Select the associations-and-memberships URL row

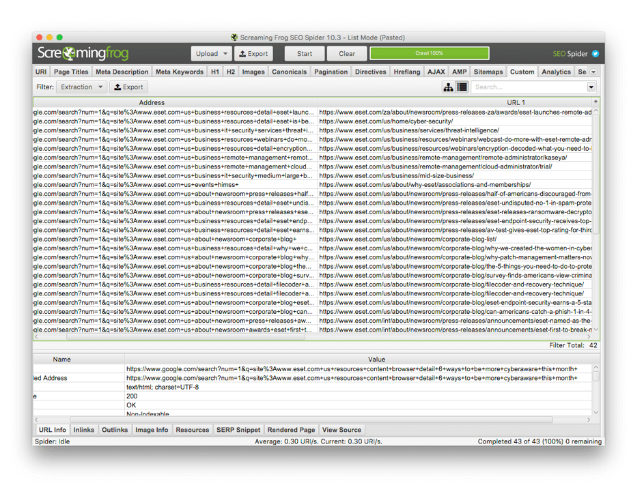pos(313,185)
